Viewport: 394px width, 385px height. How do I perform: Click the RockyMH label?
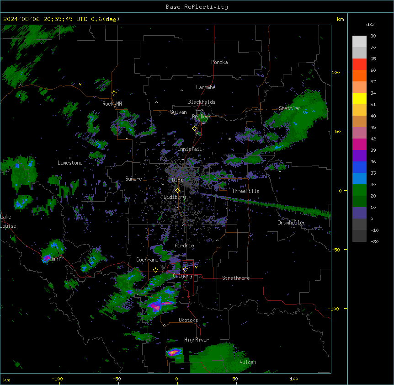(x=112, y=103)
